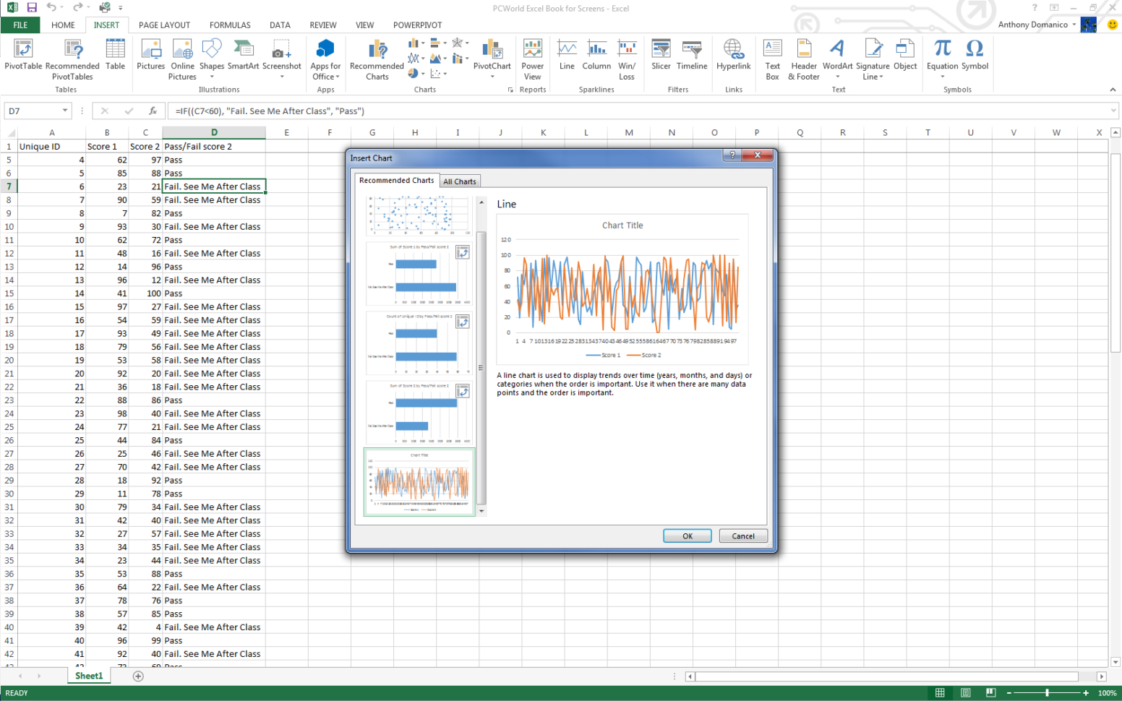Open Recommended PivotTables
This screenshot has height=701, width=1122.
click(72, 58)
